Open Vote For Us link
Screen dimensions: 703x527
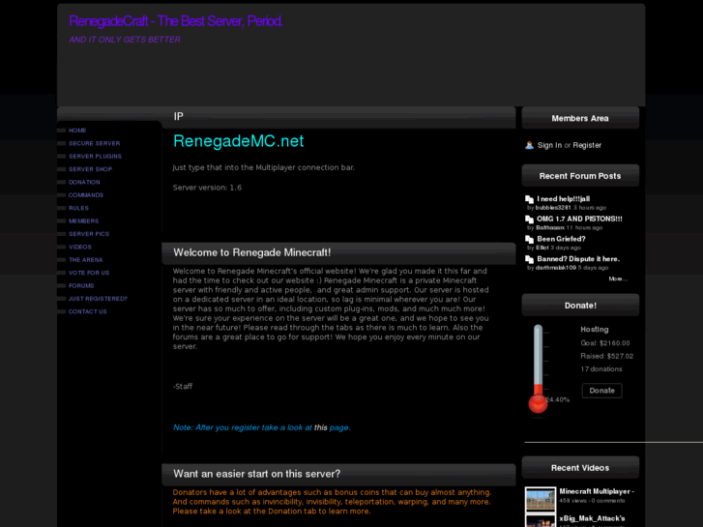tap(89, 273)
